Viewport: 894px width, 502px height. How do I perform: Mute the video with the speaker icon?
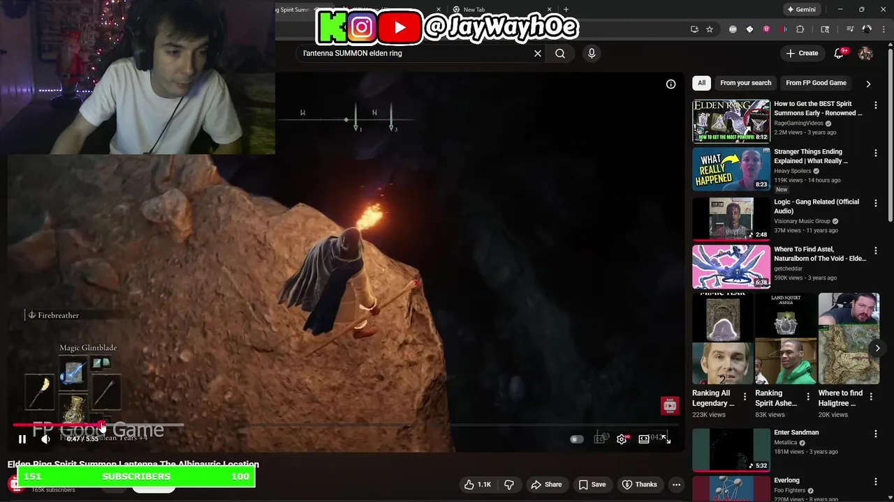(45, 439)
